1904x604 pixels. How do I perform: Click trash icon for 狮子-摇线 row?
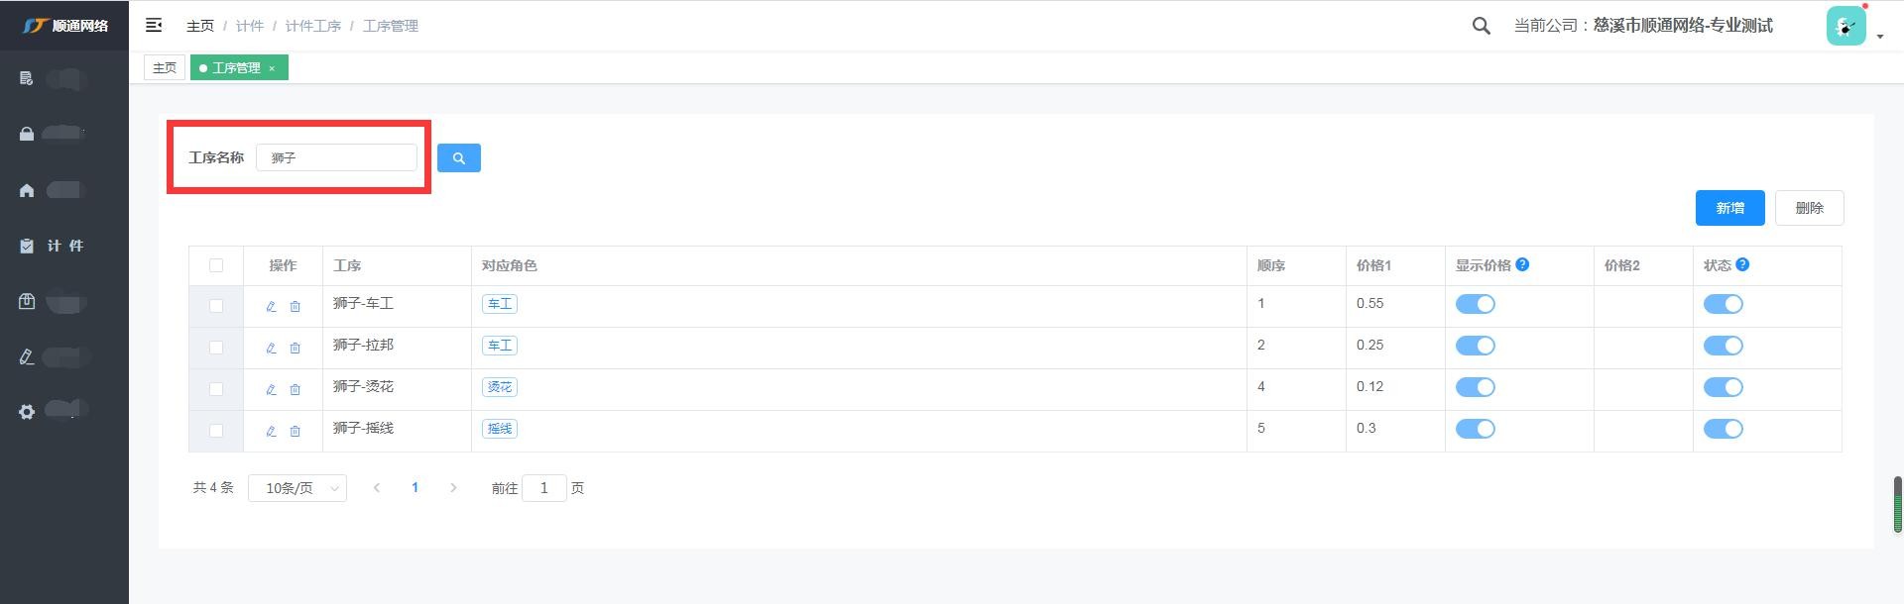296,431
